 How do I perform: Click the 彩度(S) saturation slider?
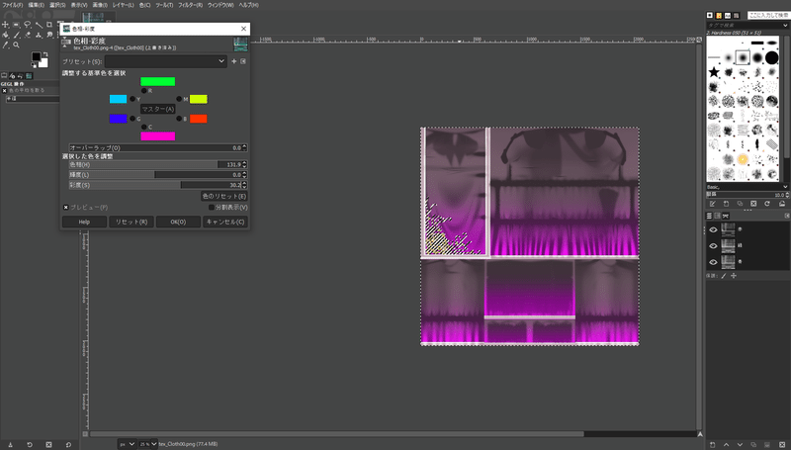153,185
